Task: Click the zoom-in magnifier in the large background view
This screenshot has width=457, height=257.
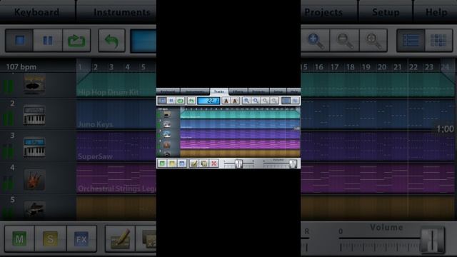Action: 316,41
